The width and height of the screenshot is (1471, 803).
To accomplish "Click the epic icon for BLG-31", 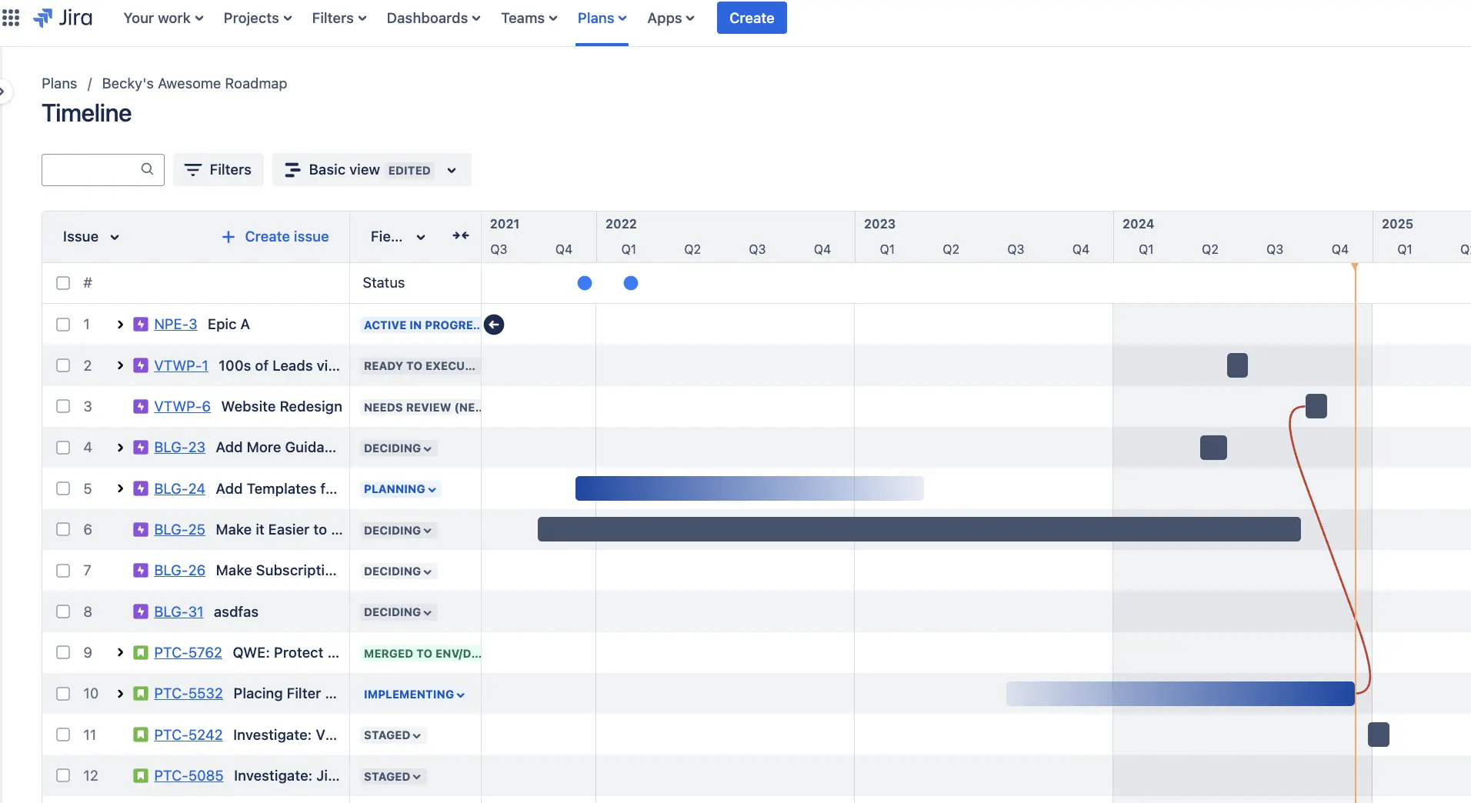I will pyautogui.click(x=141, y=611).
